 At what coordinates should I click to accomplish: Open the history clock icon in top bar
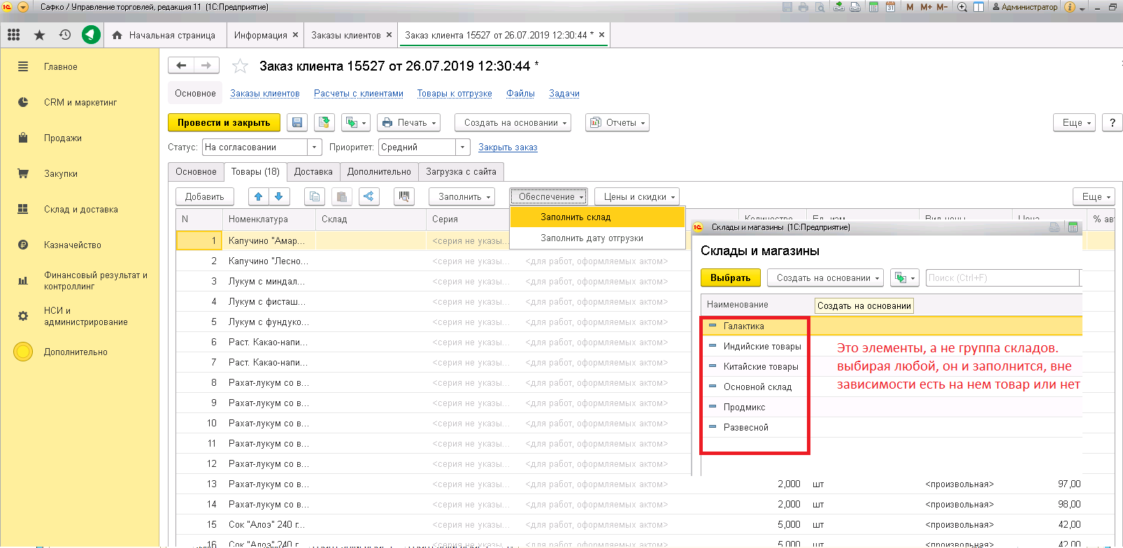coord(65,35)
